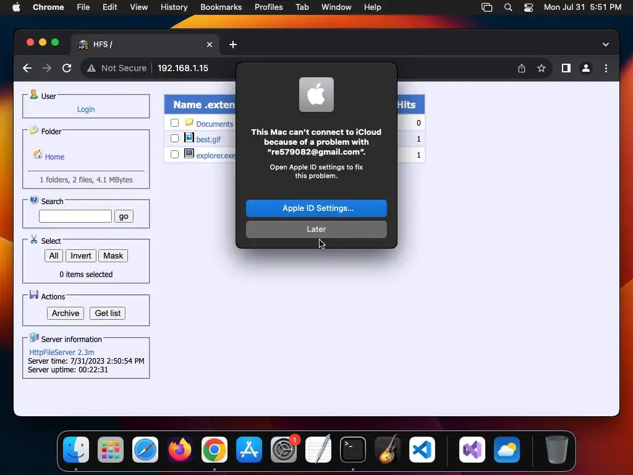Viewport: 633px width, 475px height.
Task: Click the Invert selection button
Action: (81, 255)
